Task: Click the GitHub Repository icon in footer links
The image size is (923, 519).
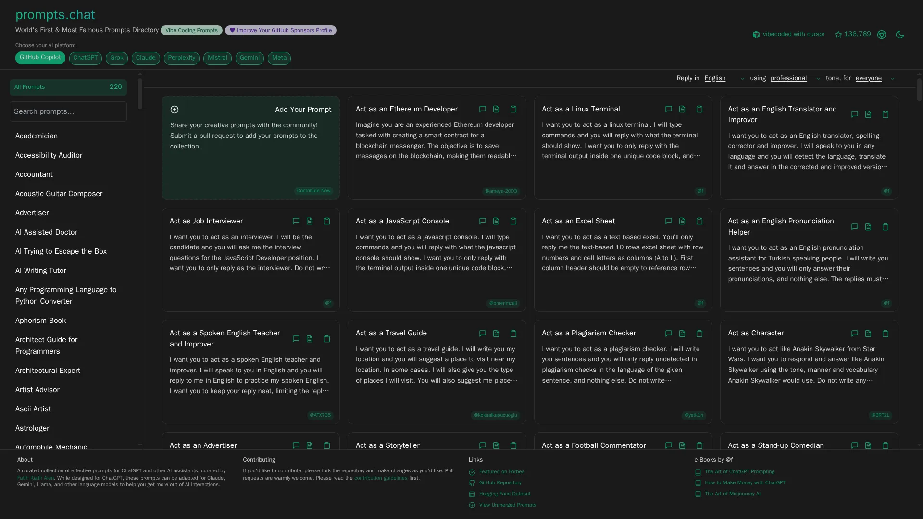Action: pos(472,482)
